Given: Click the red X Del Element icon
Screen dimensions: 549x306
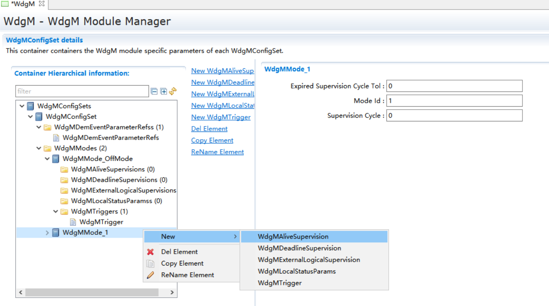Looking at the screenshot, I should [150, 252].
